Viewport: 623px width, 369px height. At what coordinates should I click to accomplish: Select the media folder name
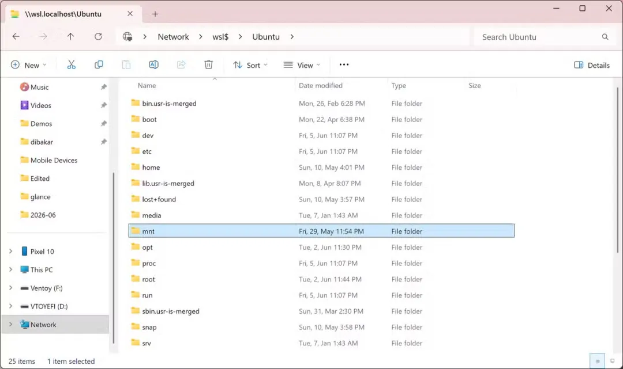tap(152, 215)
